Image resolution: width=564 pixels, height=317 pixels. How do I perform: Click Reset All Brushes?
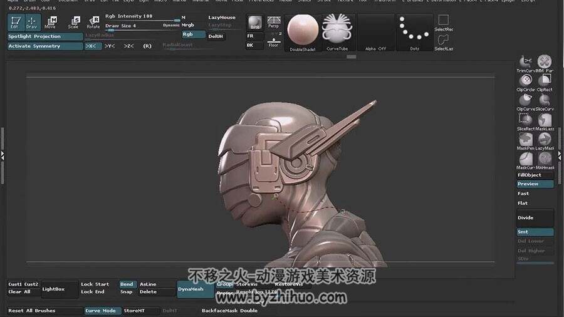tap(44, 311)
